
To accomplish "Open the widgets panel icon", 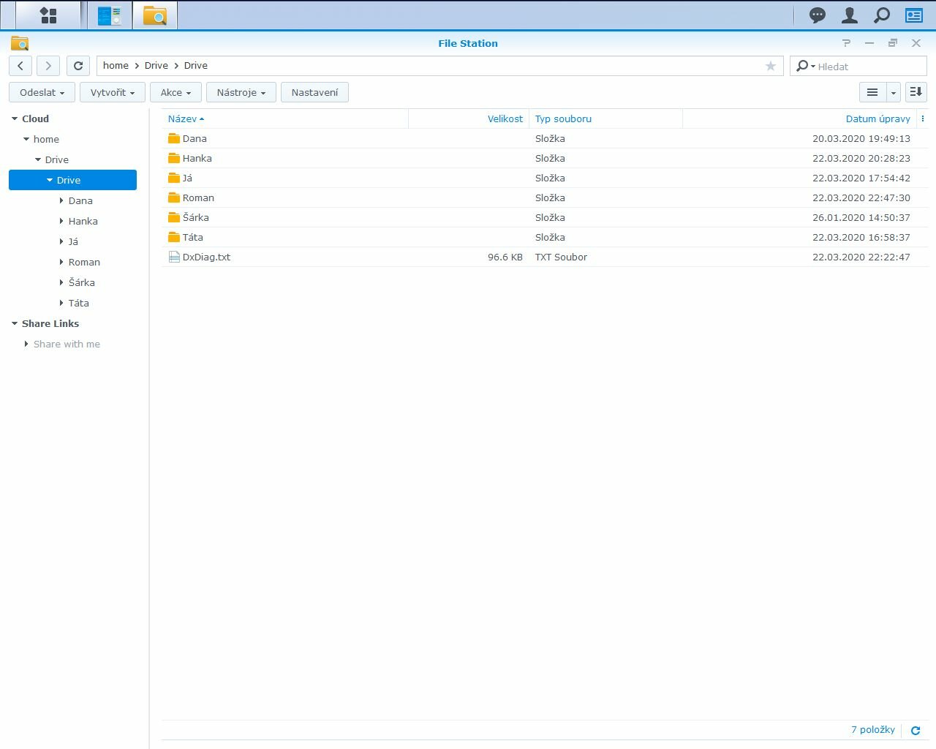I will 914,15.
